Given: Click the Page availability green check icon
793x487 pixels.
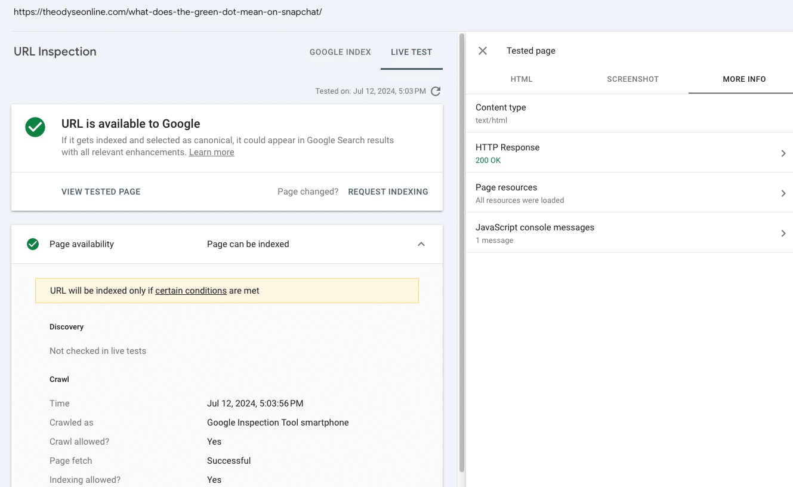Looking at the screenshot, I should tap(33, 244).
